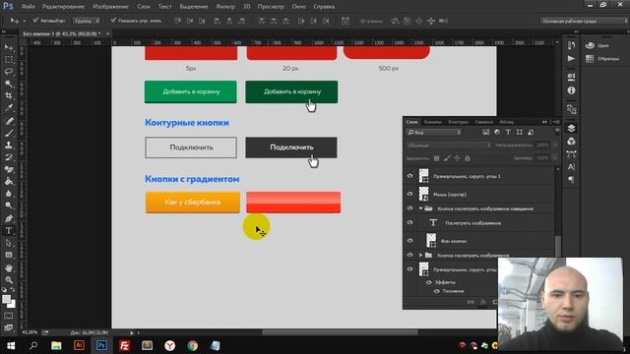Select the Pen tool
The height and width of the screenshot is (354, 630).
(x=9, y=218)
